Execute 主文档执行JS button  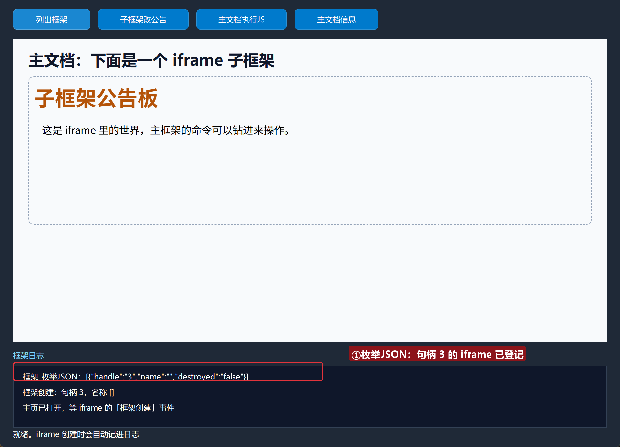tap(242, 19)
